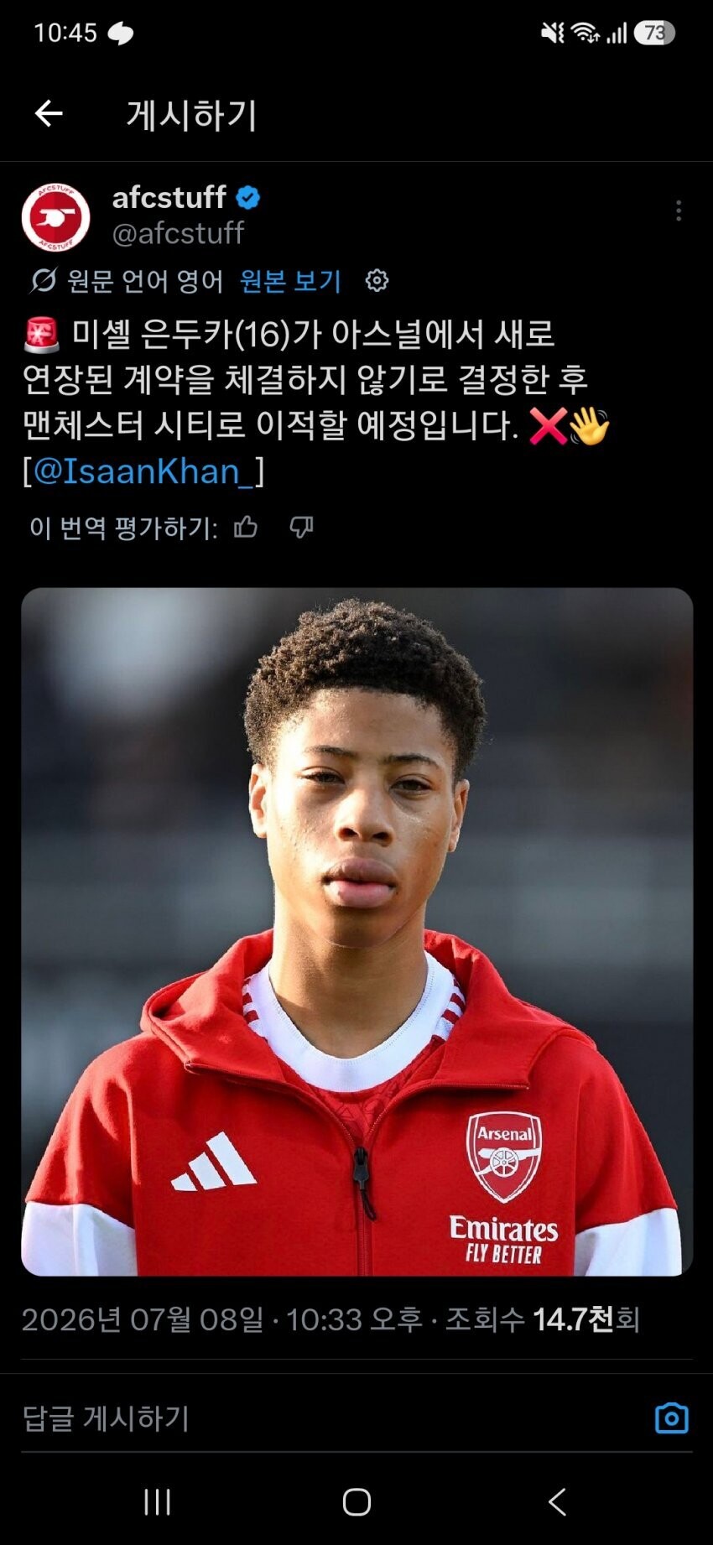Tap the 조회수 14.7천회 view count
The width and height of the screenshot is (713, 1545).
pos(542,1319)
